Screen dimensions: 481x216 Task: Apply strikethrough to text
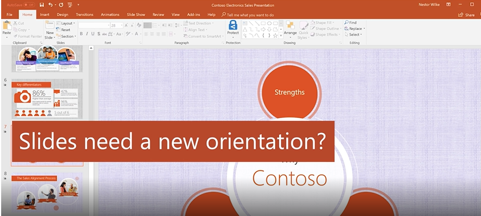104,34
